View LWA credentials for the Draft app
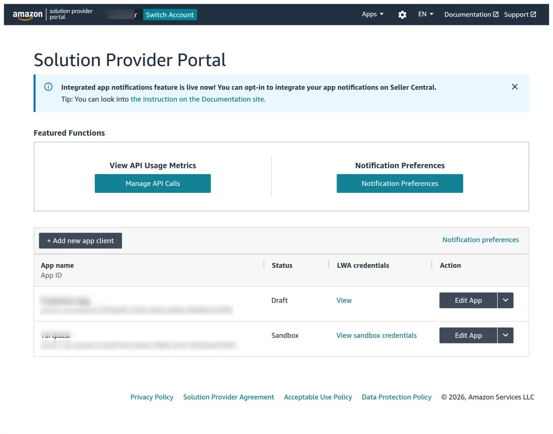Image resolution: width=553 pixels, height=434 pixels. [x=344, y=300]
